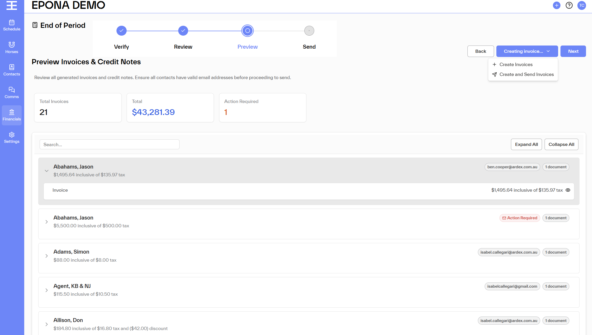Open Contacts from sidebar
This screenshot has height=335, width=592.
click(12, 70)
